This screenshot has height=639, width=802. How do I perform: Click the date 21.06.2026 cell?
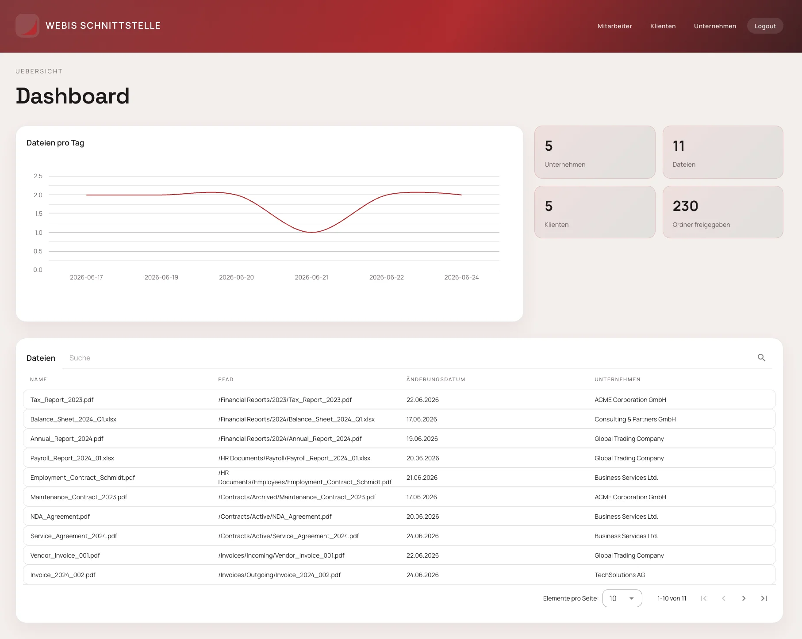point(422,478)
